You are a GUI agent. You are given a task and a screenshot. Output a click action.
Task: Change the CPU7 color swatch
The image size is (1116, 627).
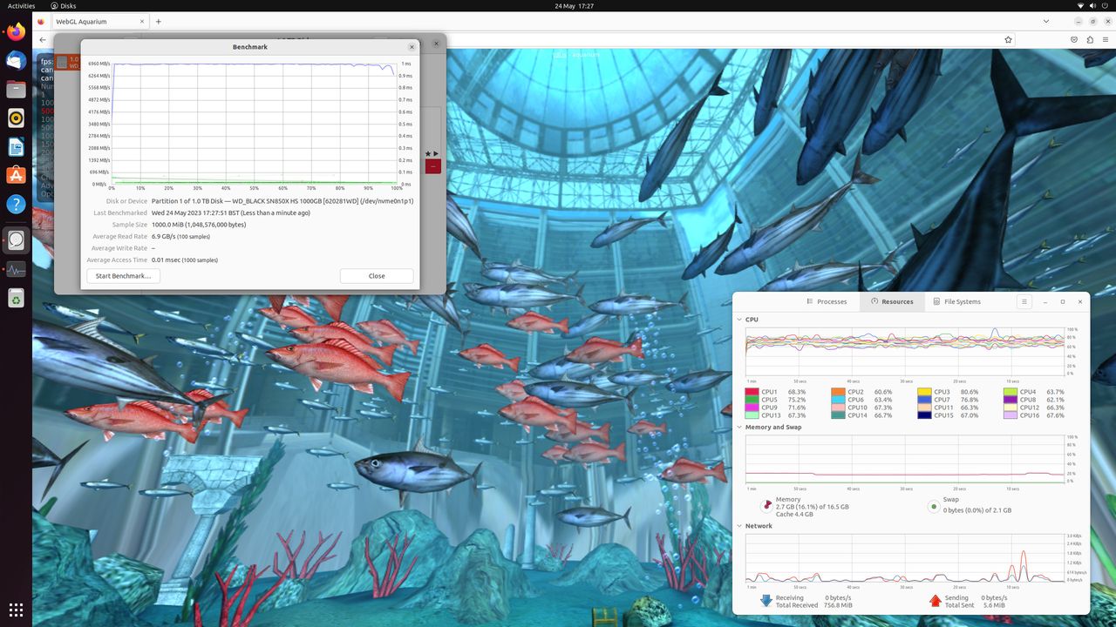[924, 400]
